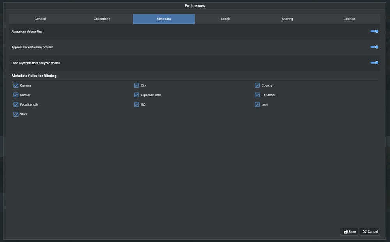Switch to the License tab
Image resolution: width=390 pixels, height=242 pixels.
point(349,19)
